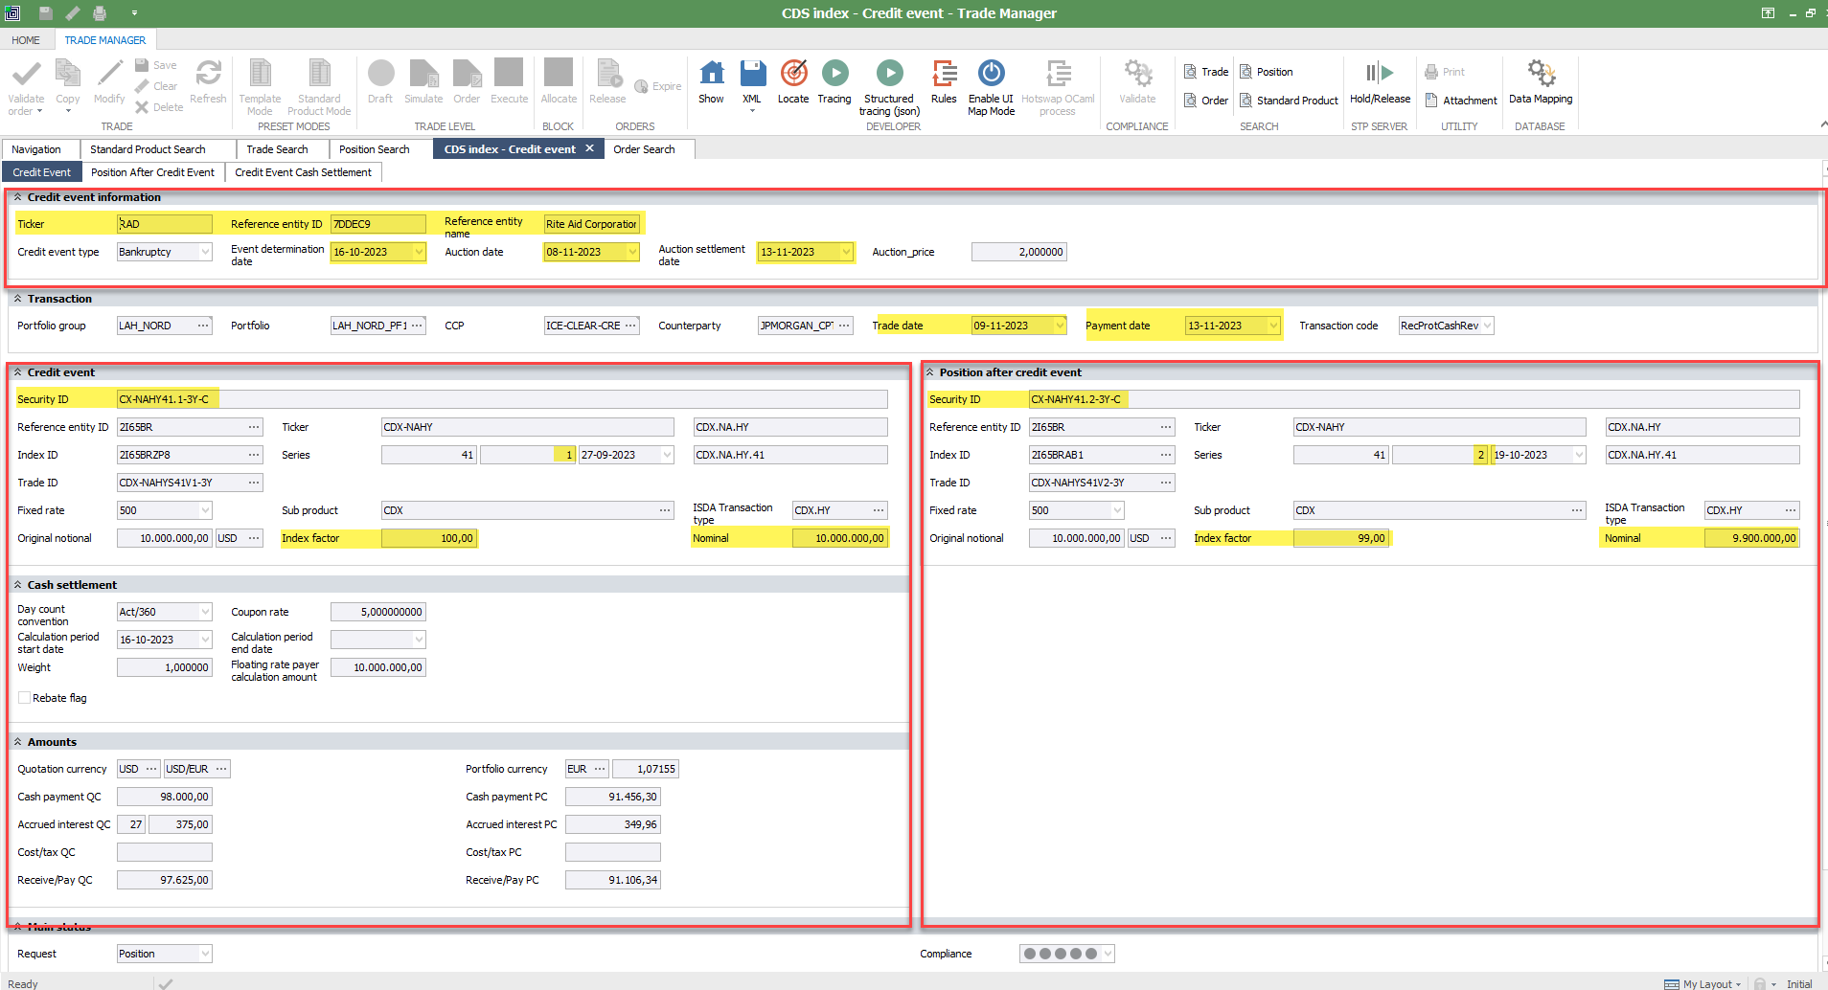Open Event determination date picker

point(419,252)
